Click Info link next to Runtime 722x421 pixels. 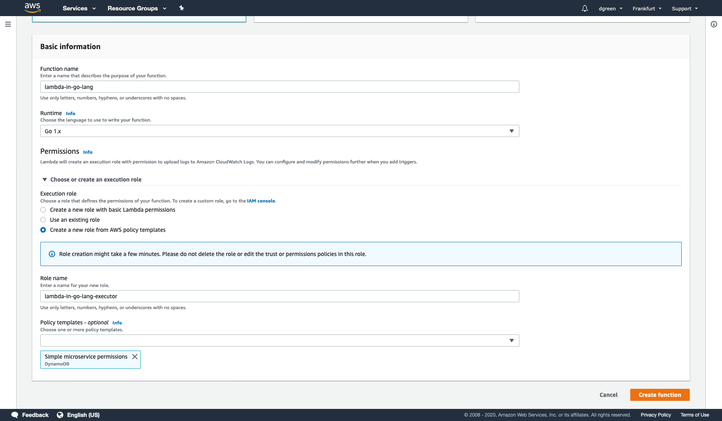click(71, 114)
